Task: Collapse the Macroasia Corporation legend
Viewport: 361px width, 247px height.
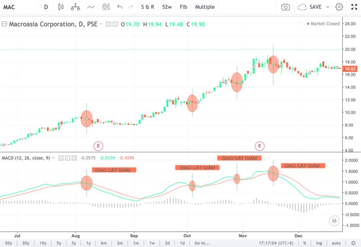Action: point(4,24)
